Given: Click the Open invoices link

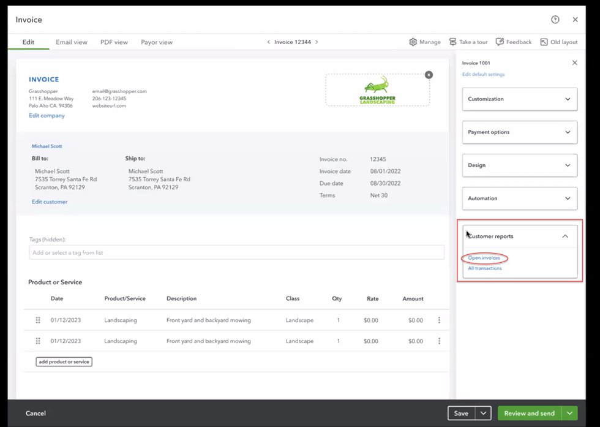Looking at the screenshot, I should pos(484,258).
